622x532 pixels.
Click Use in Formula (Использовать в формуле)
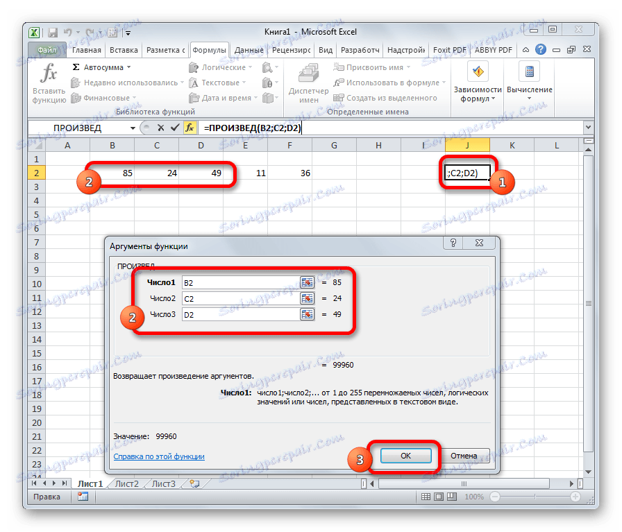pos(389,83)
